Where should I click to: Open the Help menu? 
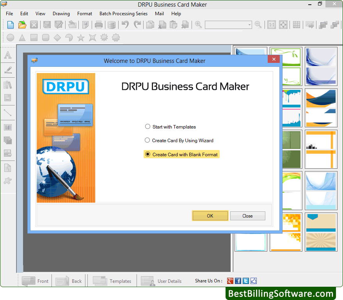(176, 14)
